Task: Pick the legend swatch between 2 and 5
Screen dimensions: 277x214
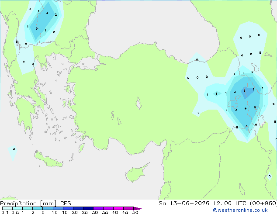Action: 38,208
